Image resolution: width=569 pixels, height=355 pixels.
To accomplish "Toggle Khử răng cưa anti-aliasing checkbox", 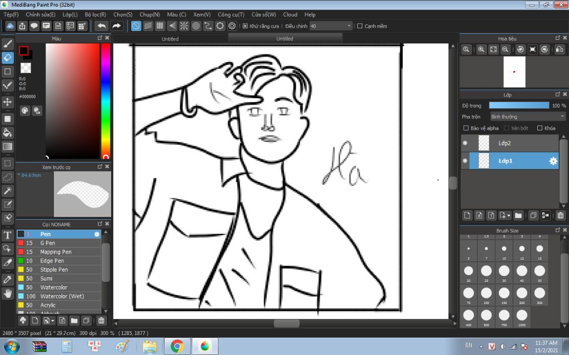I will (245, 26).
